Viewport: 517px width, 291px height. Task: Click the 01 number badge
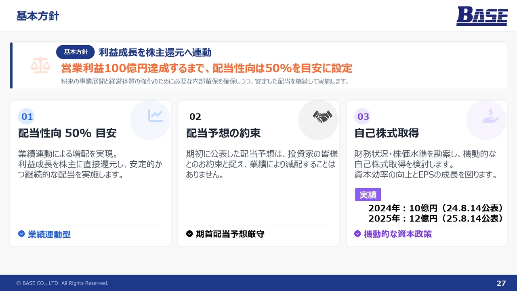27,117
